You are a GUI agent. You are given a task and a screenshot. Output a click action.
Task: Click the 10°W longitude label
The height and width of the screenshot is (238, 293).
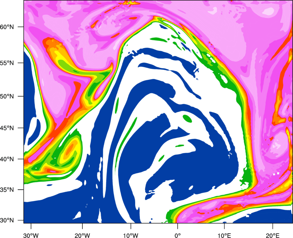pyautogui.click(x=130, y=235)
